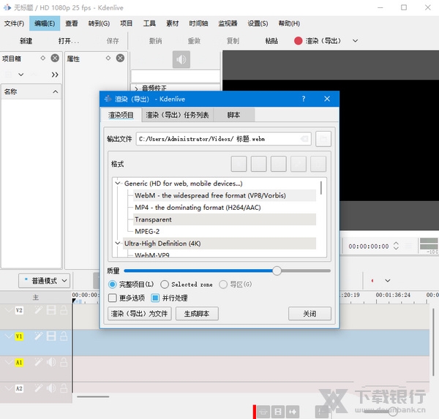Viewport: 439px width, 419px height.
Task: Toggle video thumbnails icon at bottom
Action: point(278,412)
